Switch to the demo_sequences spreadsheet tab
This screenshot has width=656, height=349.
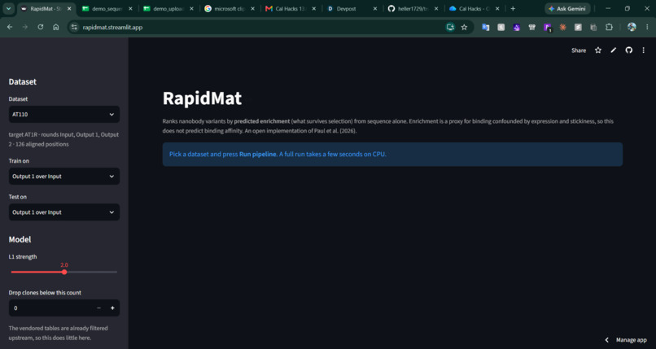coord(107,8)
